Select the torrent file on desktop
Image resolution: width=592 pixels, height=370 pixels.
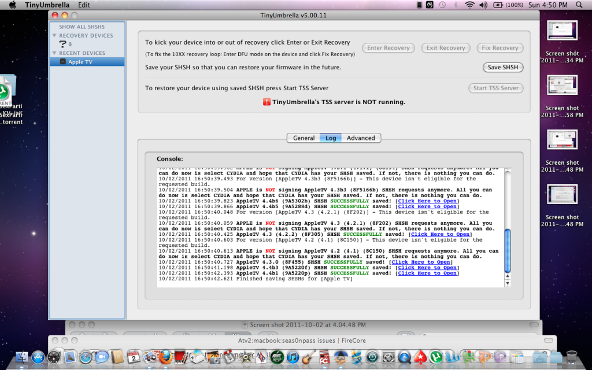point(8,100)
